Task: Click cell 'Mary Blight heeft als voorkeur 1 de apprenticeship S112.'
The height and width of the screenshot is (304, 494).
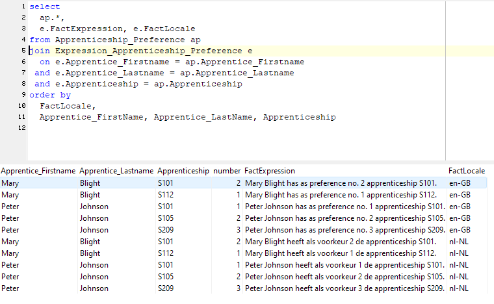Action: [x=340, y=253]
